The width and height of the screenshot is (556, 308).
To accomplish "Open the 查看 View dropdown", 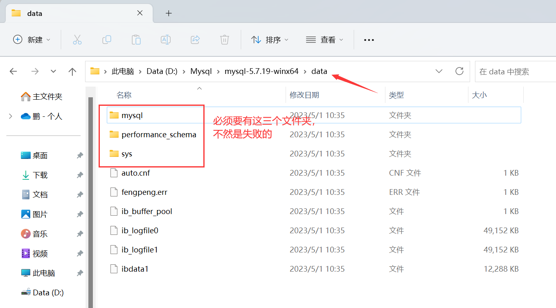I will 324,40.
